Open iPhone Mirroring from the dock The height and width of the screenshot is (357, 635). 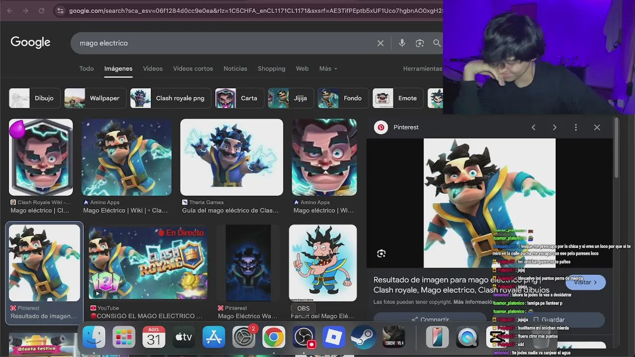[437, 338]
